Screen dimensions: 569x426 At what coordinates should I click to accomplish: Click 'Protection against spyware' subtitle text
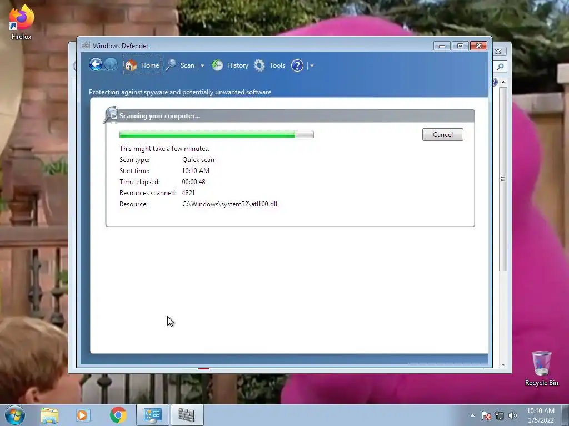coord(180,92)
